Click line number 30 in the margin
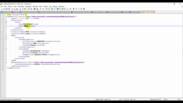 pyautogui.click(x=3, y=70)
